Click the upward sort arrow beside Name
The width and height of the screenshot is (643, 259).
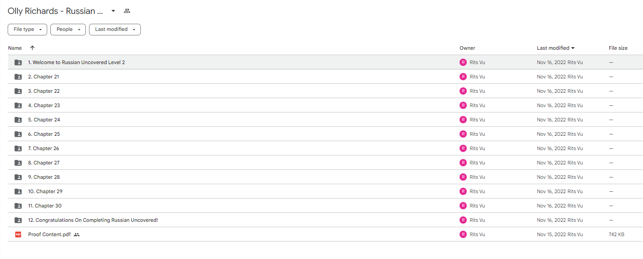coord(32,48)
